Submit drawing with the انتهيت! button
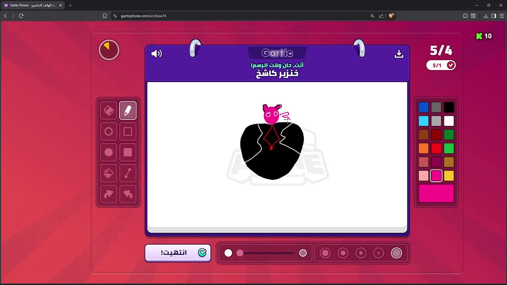The image size is (507, 285). pyautogui.click(x=178, y=253)
